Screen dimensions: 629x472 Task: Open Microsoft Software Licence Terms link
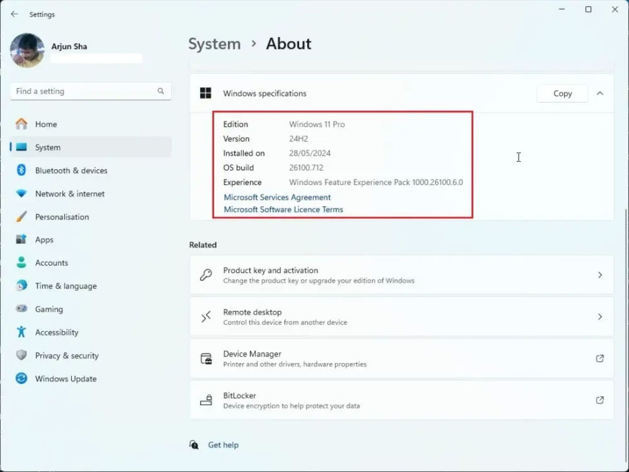[x=283, y=210]
